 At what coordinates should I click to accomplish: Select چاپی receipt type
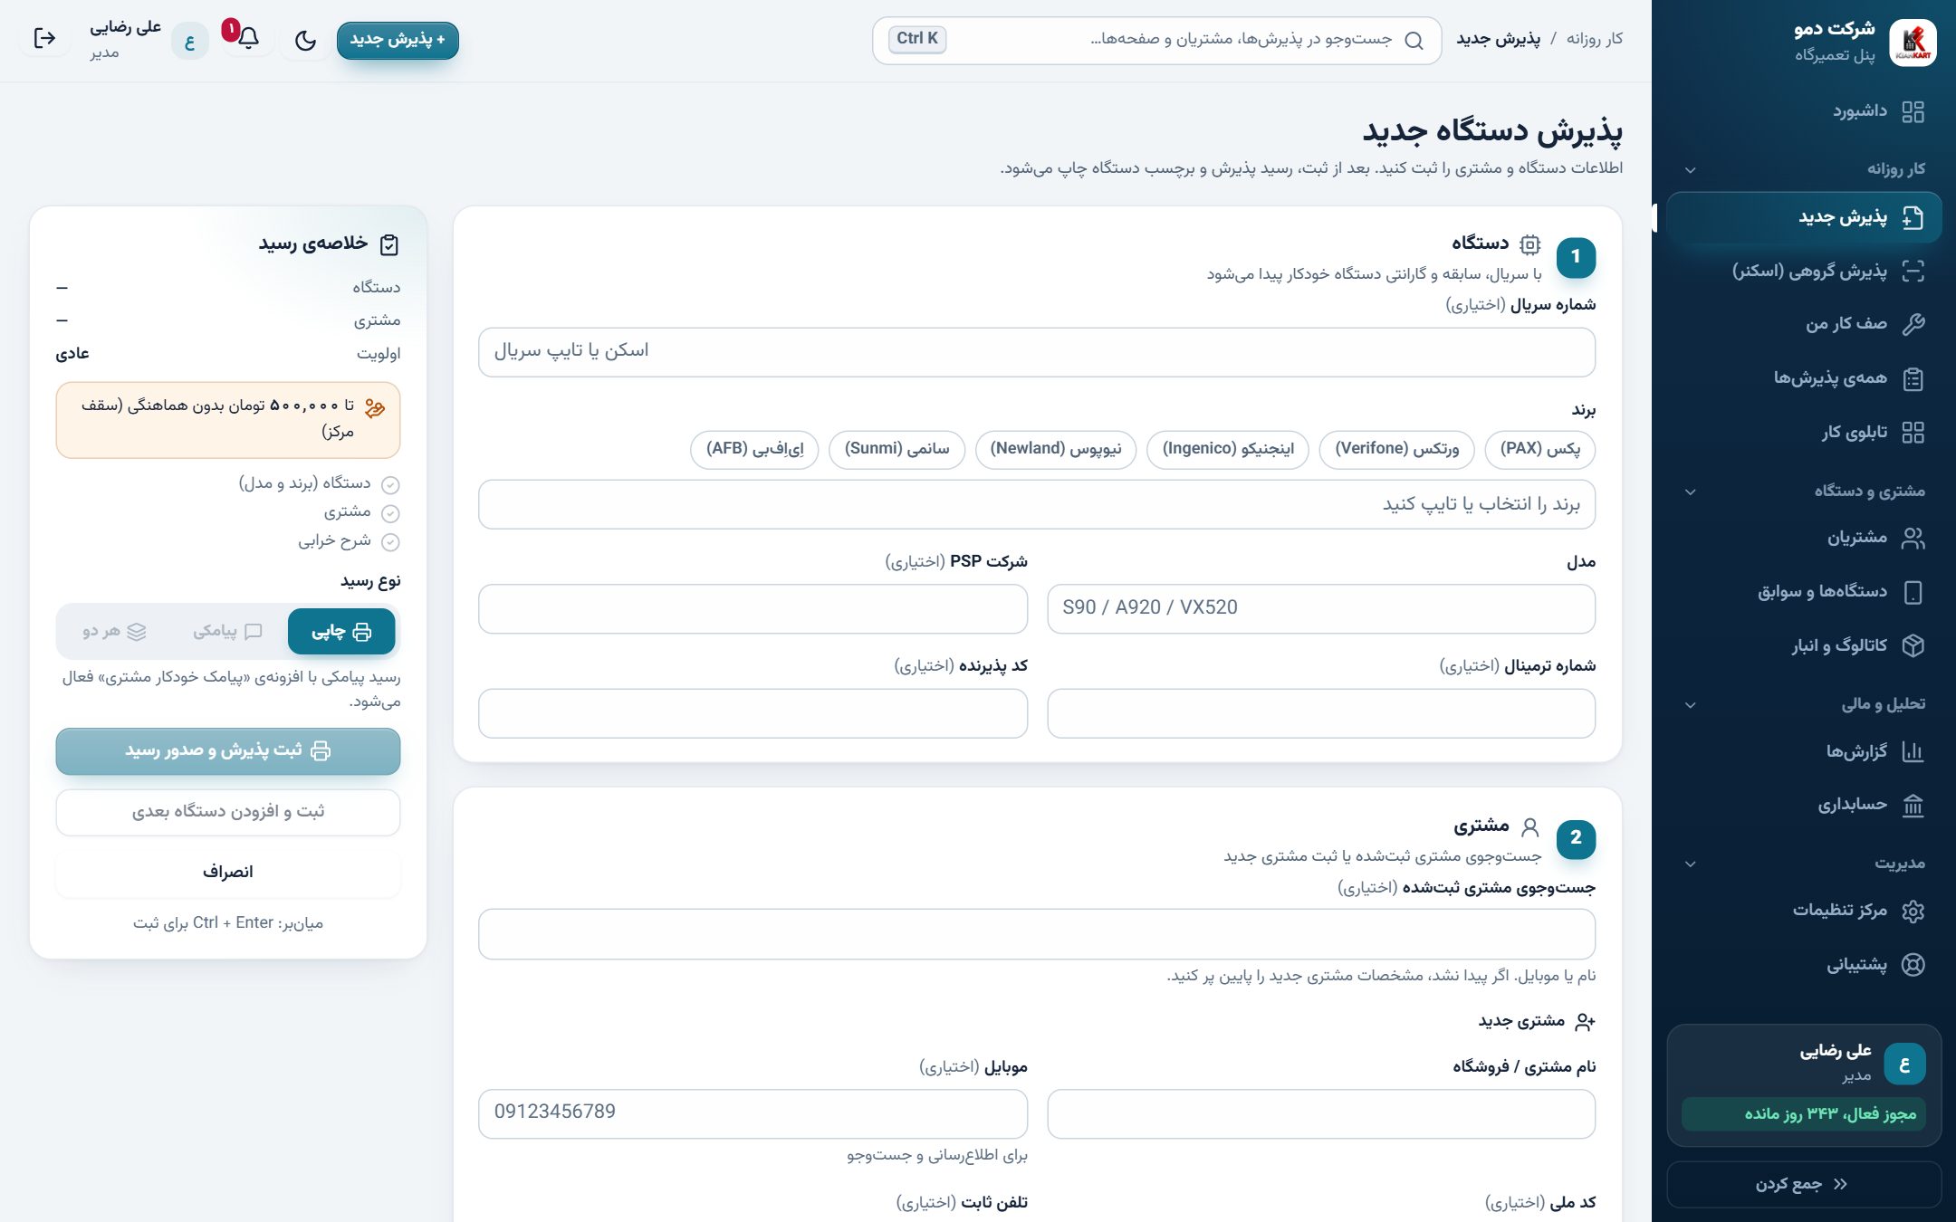[x=341, y=631]
